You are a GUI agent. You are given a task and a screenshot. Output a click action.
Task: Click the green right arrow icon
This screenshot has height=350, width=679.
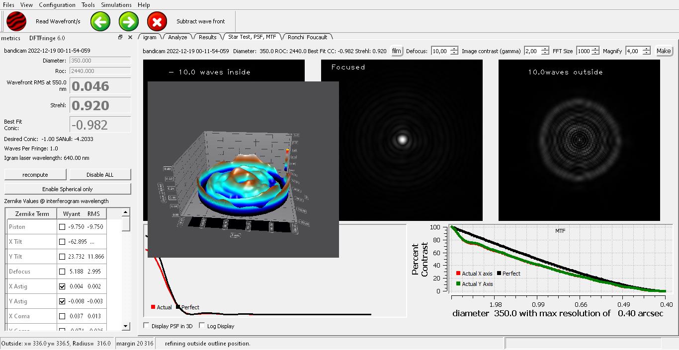(x=129, y=22)
